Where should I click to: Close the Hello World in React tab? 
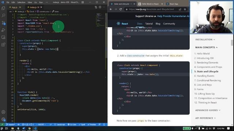(x=162, y=4)
